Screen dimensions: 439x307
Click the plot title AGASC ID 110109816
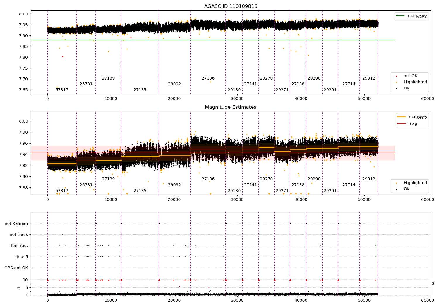point(231,6)
